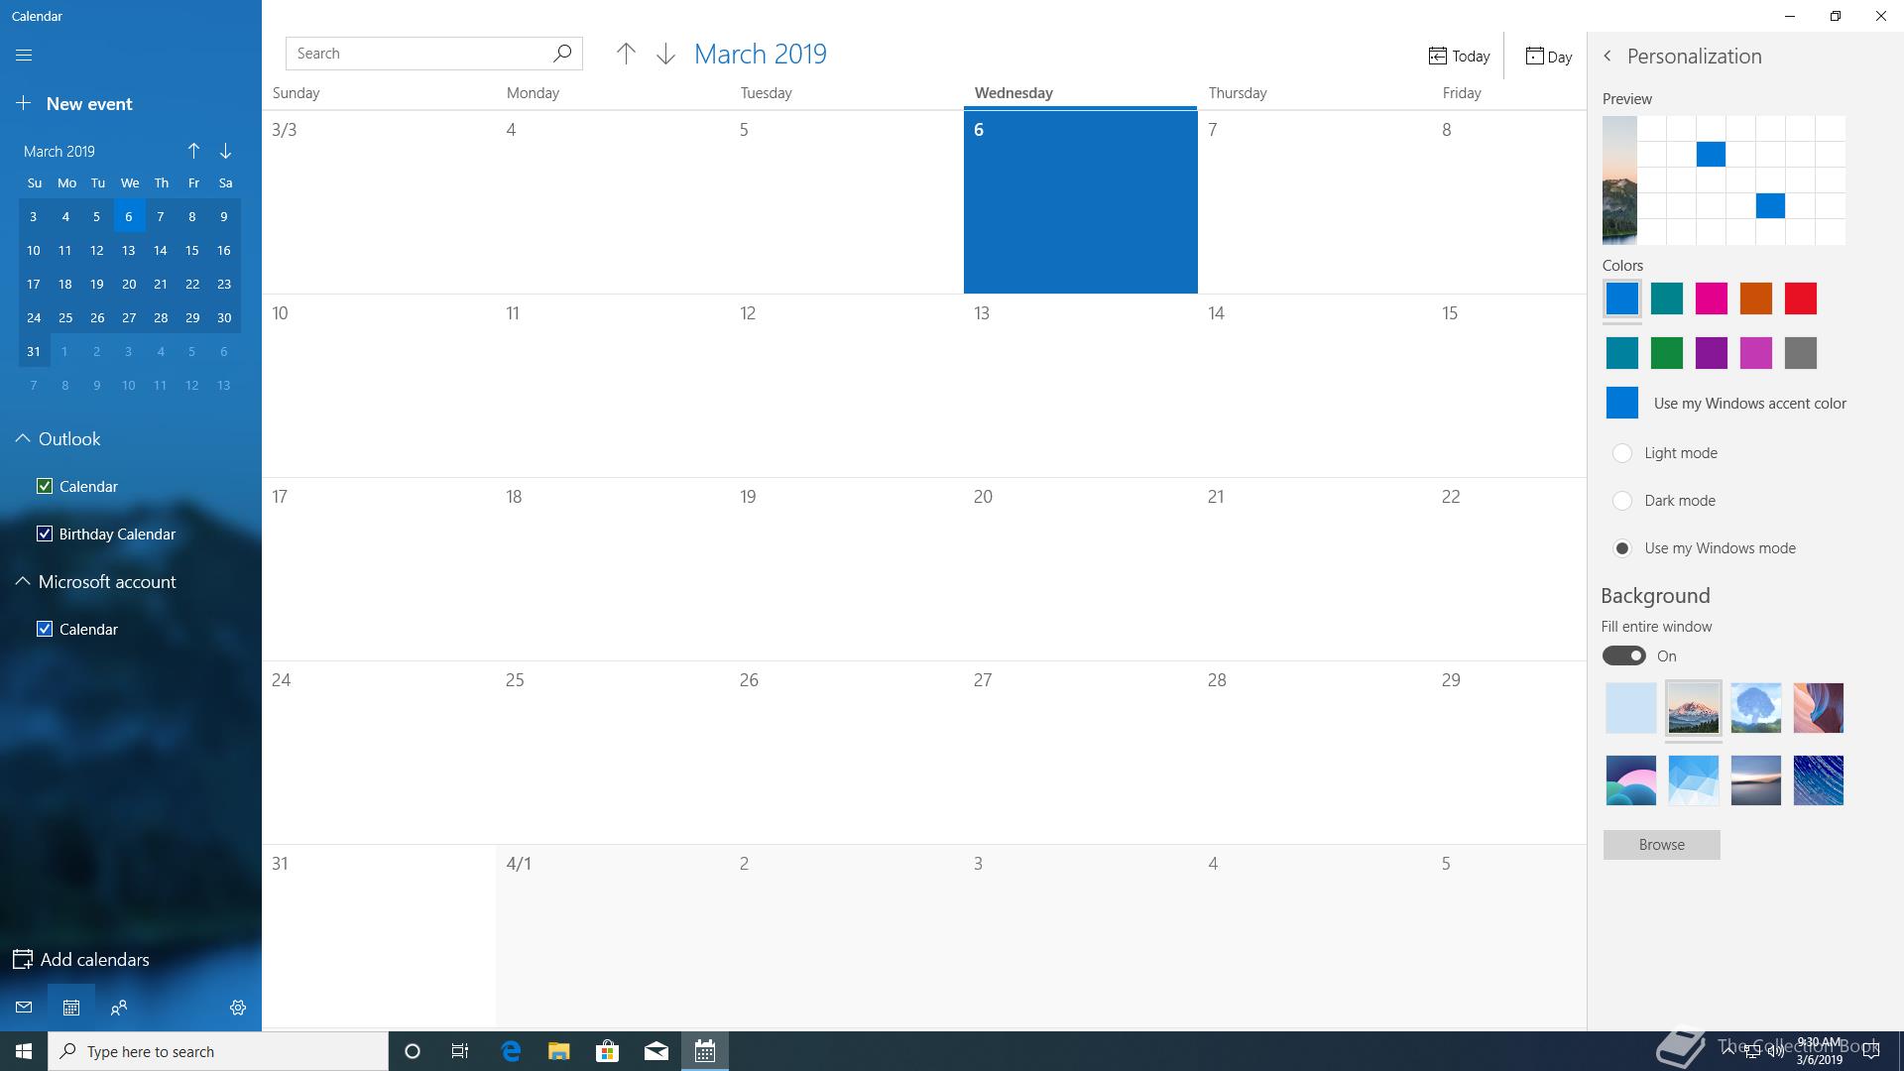Select Light mode radio button
This screenshot has height=1071, width=1904.
click(1622, 453)
